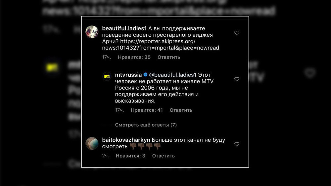
Task: Click 'Ответить' under the mtvrussia reply
Action: pyautogui.click(x=181, y=110)
